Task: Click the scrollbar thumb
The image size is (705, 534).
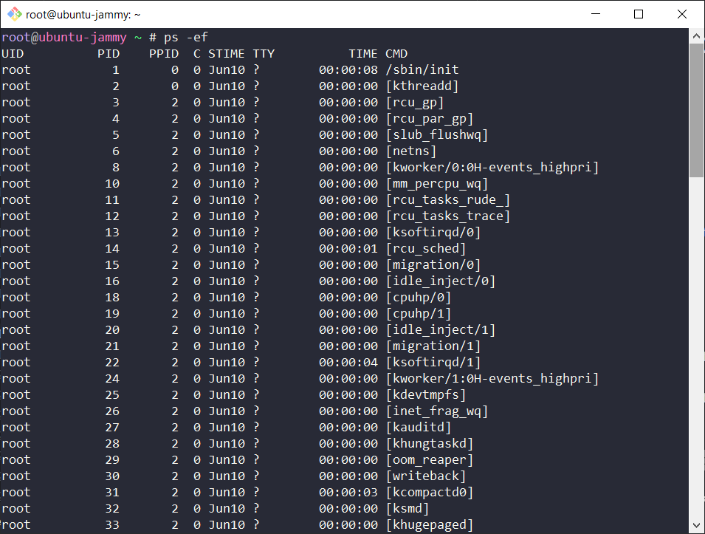Action: point(696,111)
